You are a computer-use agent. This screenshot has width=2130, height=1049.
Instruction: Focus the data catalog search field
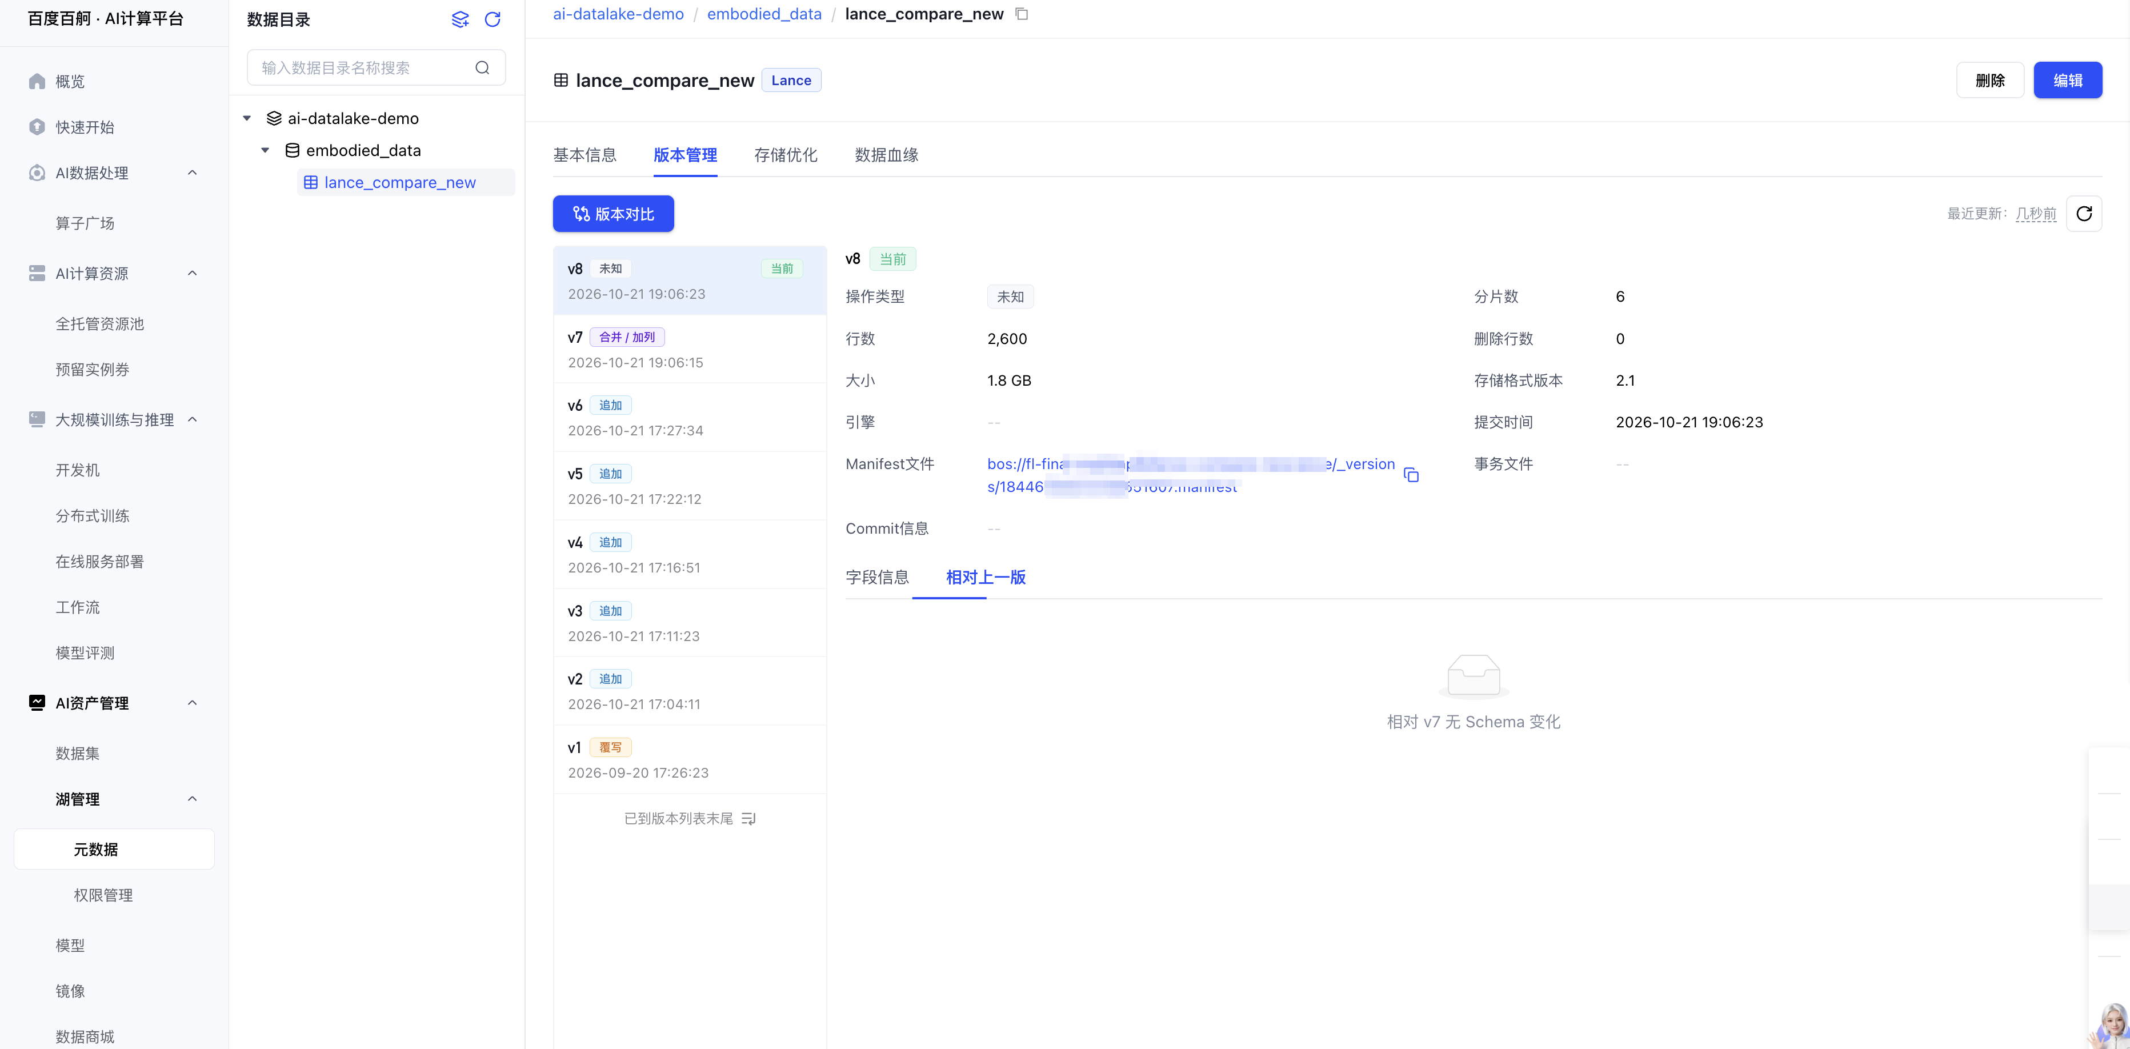(375, 68)
